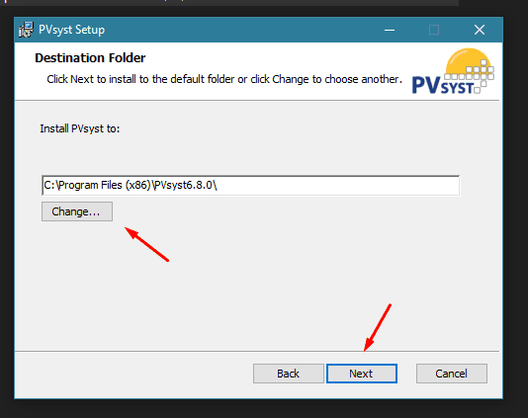Viewport: 528px width, 418px height.
Task: Click the 'PVsyst Setup' title bar text
Action: click(x=72, y=30)
